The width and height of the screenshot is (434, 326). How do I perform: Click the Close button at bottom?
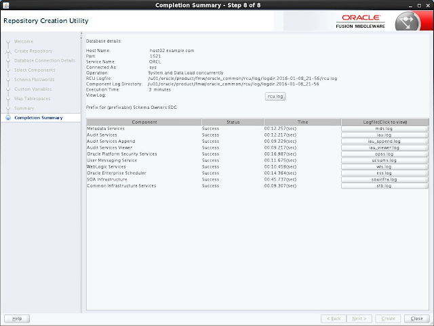pos(416,319)
